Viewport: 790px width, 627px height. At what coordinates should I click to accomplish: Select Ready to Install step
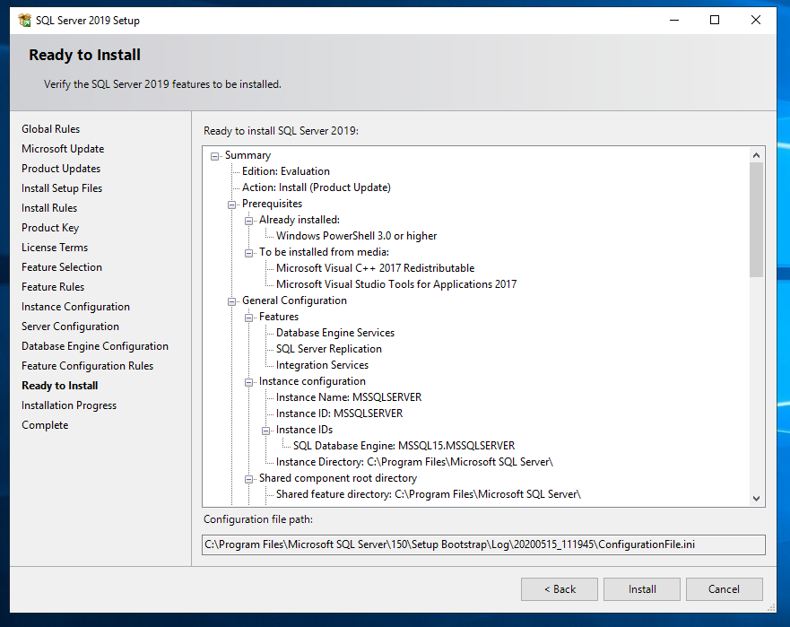tap(60, 386)
